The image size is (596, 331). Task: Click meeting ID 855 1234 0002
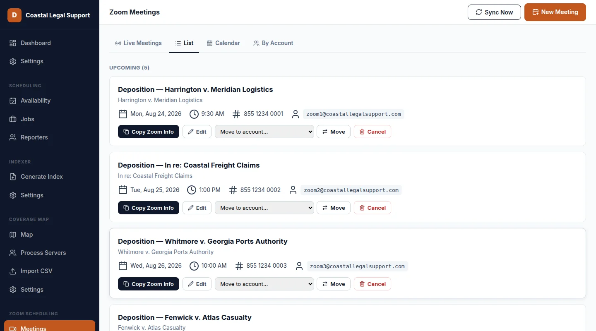[x=260, y=190]
